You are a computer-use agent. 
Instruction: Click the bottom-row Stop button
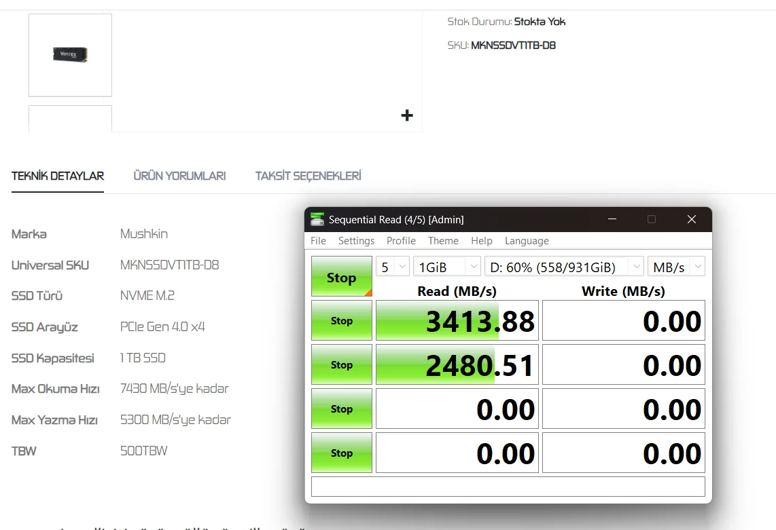(342, 453)
